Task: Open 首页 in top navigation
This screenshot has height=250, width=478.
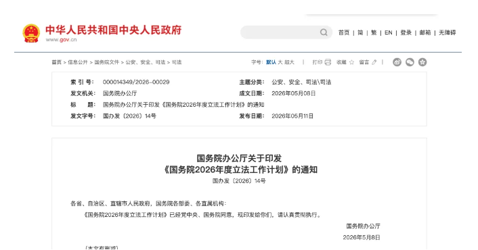Action: click(344, 32)
